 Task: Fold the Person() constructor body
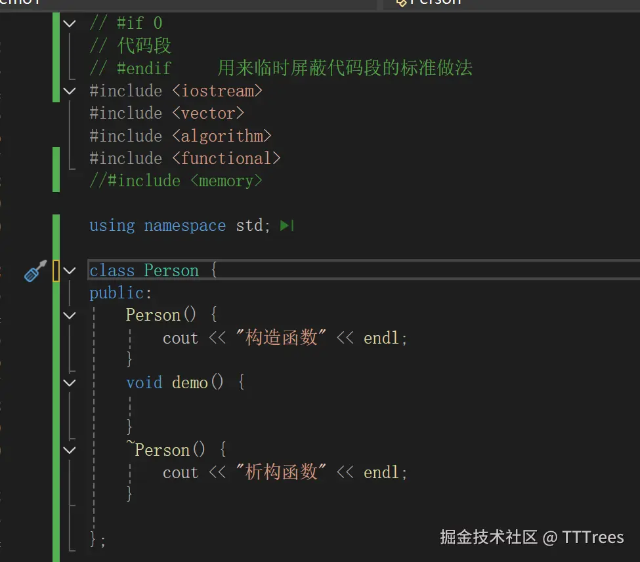point(70,315)
